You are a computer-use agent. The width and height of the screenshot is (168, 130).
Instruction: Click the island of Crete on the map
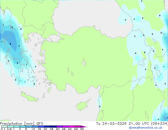point(29,97)
